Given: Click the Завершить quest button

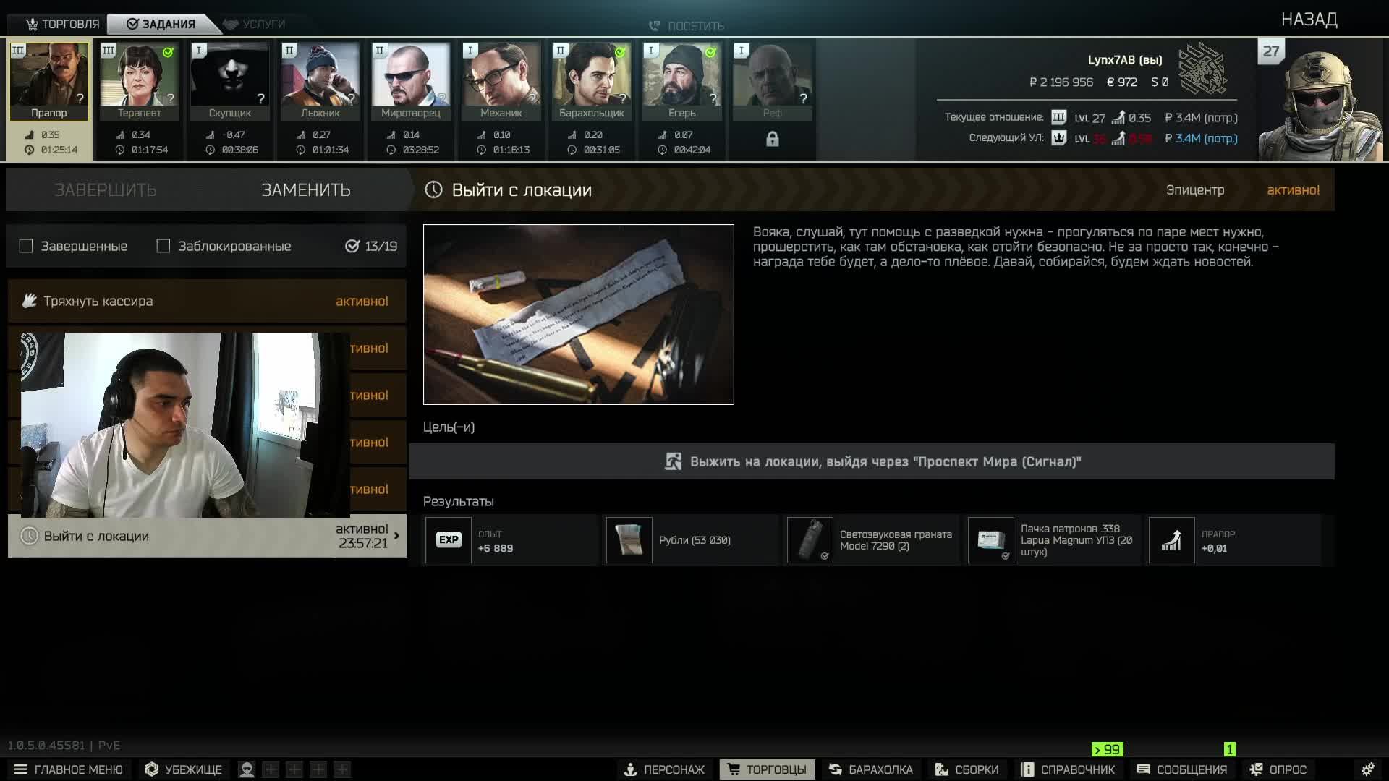Looking at the screenshot, I should 106,189.
